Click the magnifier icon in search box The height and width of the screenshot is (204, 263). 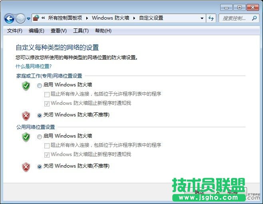tap(254, 18)
